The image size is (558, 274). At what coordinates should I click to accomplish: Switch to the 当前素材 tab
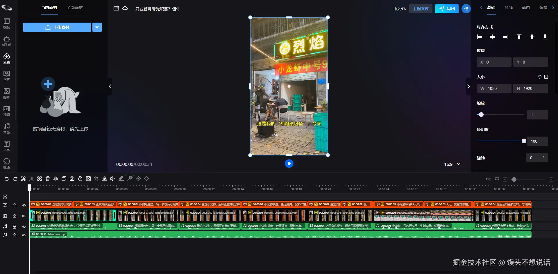(x=49, y=8)
